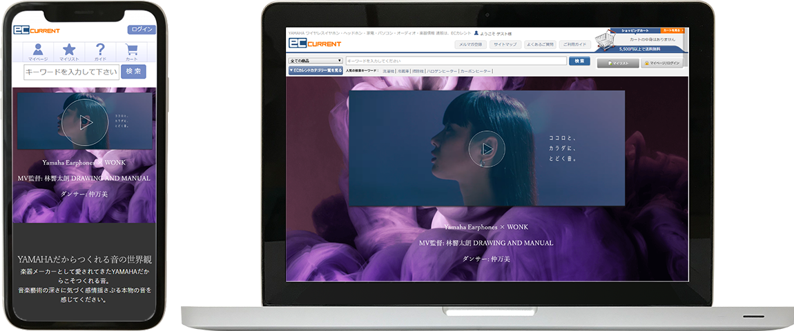Open 全ての商品 category dropdown
794x331 pixels.
pos(316,61)
